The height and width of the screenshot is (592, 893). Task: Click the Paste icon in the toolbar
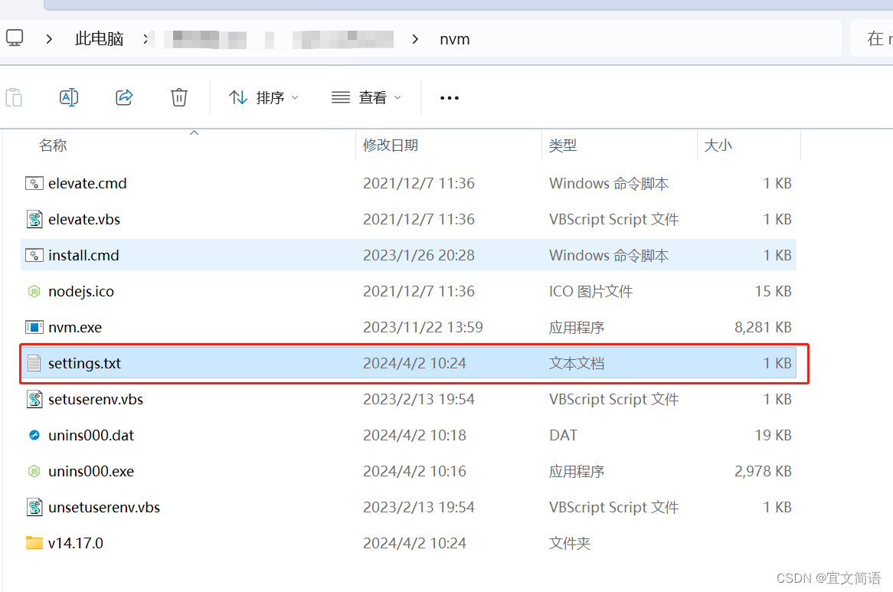coord(14,97)
